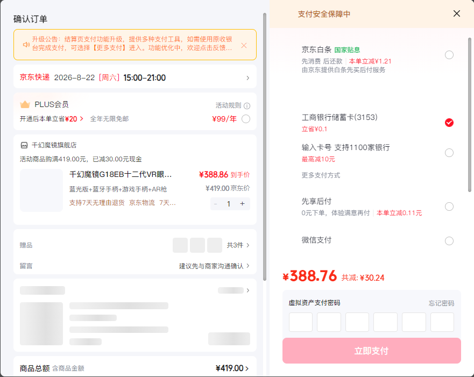This screenshot has width=474, height=377.
Task: Click 最高减10元 promo text
Action: [x=318, y=159]
